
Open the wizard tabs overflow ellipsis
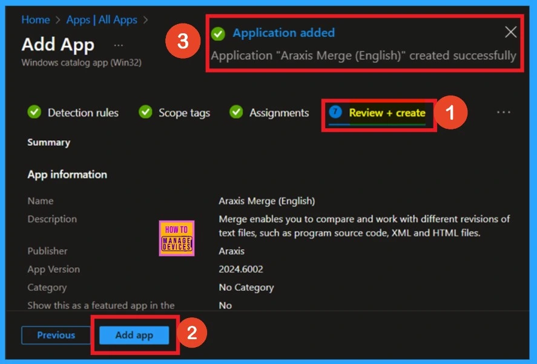coord(504,112)
